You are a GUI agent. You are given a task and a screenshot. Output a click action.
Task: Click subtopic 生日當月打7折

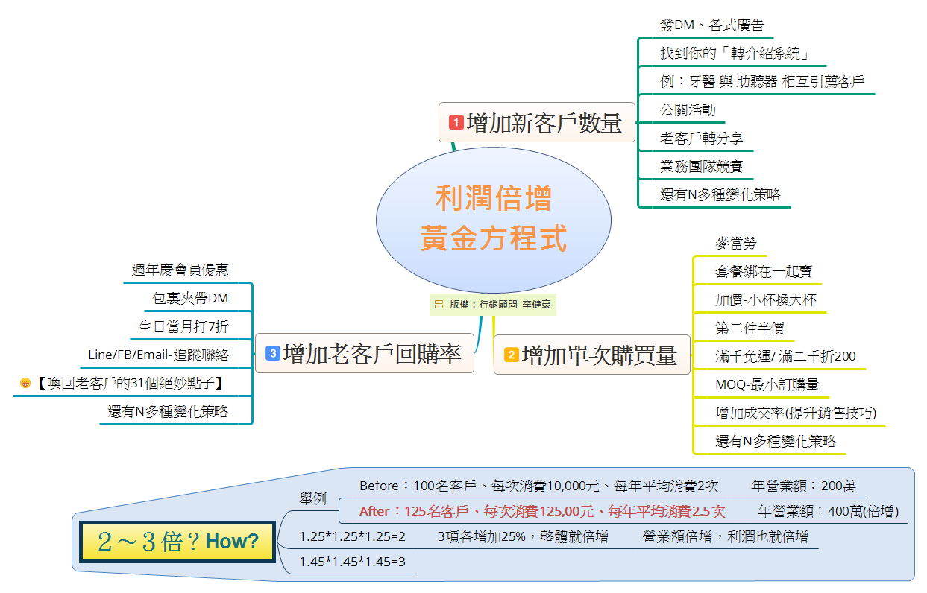point(183,327)
